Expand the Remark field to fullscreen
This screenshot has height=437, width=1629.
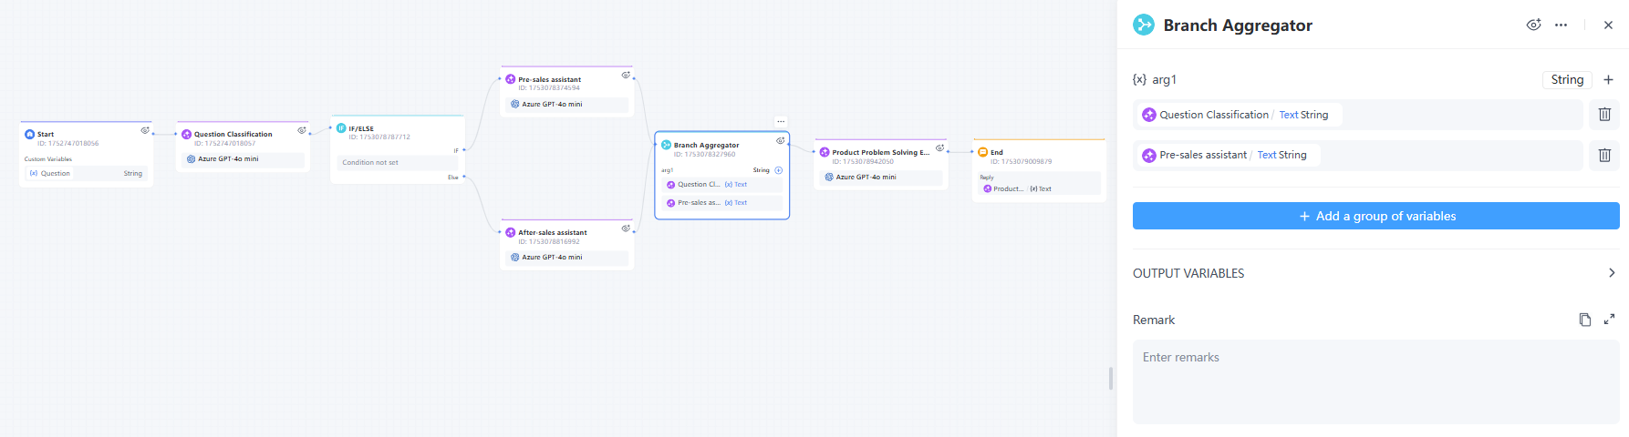click(x=1609, y=320)
